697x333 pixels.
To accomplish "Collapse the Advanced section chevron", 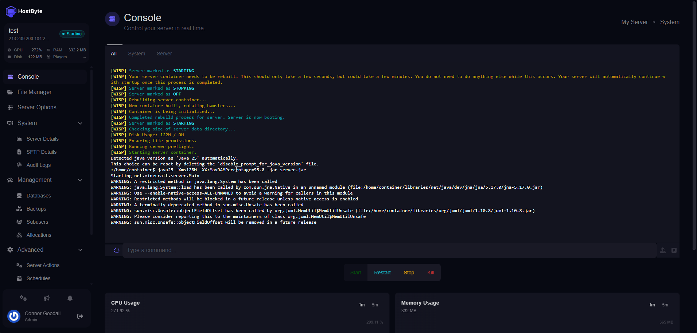I will [x=80, y=250].
